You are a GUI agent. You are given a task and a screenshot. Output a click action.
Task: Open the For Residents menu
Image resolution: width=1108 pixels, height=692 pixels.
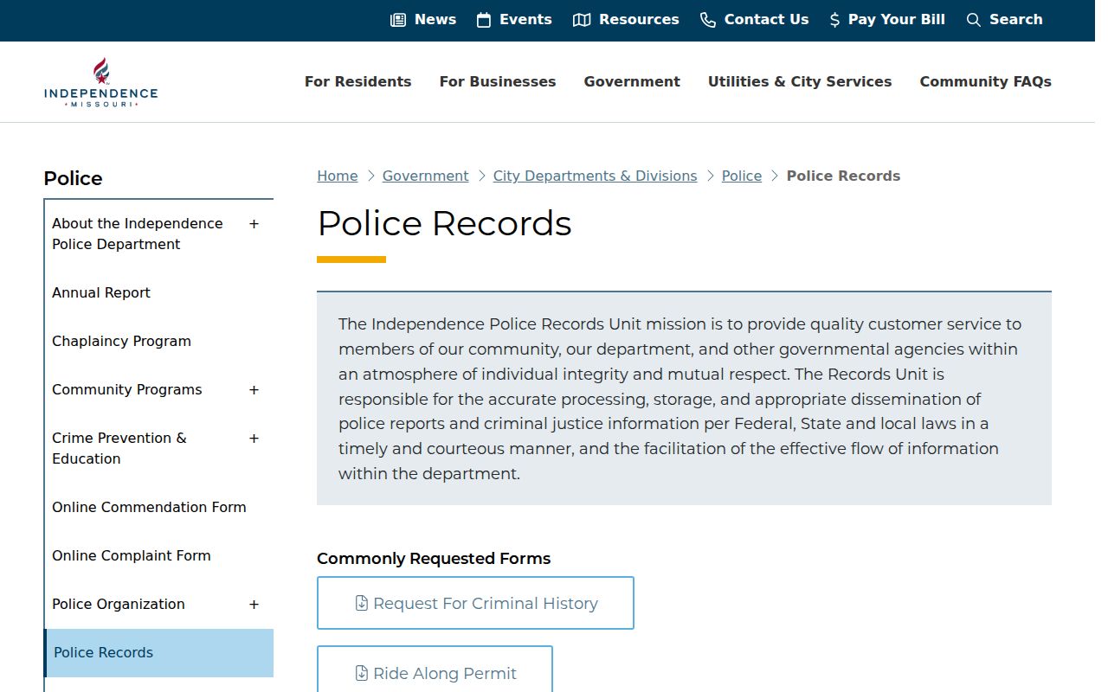point(358,82)
